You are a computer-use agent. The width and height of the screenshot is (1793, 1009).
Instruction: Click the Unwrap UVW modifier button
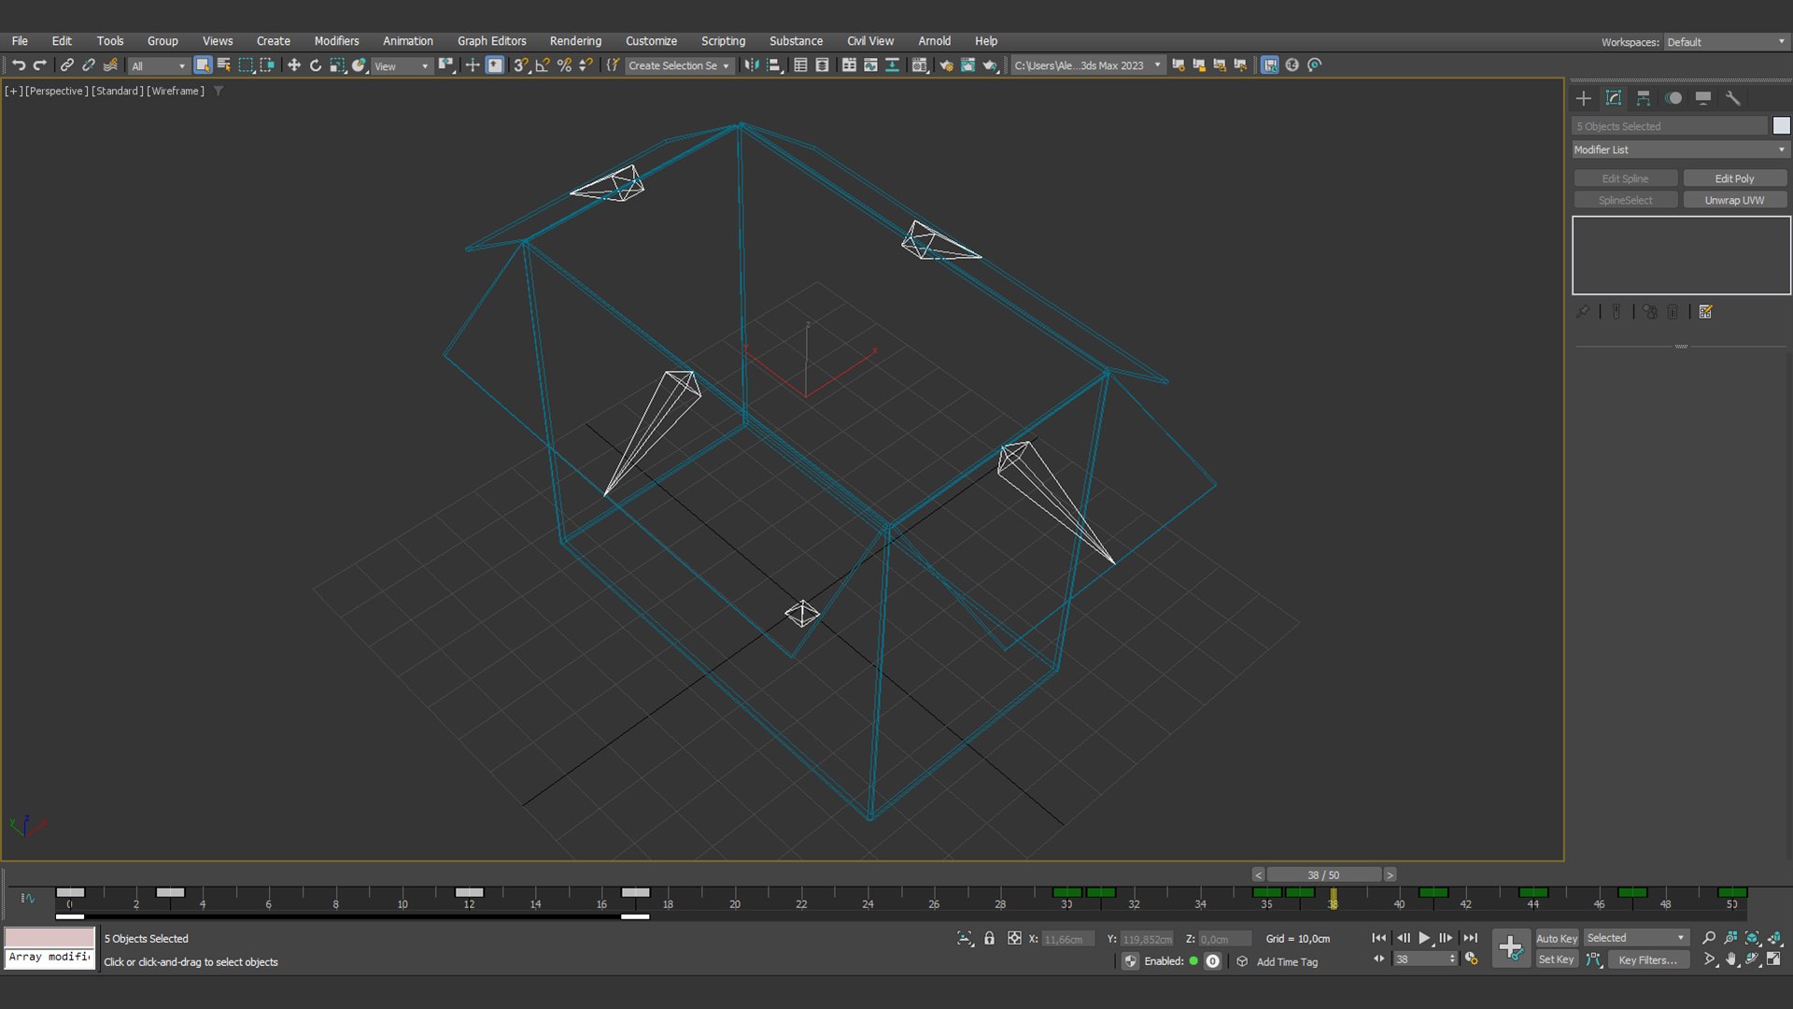tap(1734, 200)
